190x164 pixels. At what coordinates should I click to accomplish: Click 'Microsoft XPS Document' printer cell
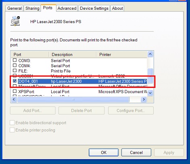[123, 92]
